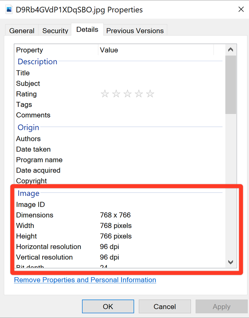
Task: Set rating to the fourth star
Action: pos(139,94)
